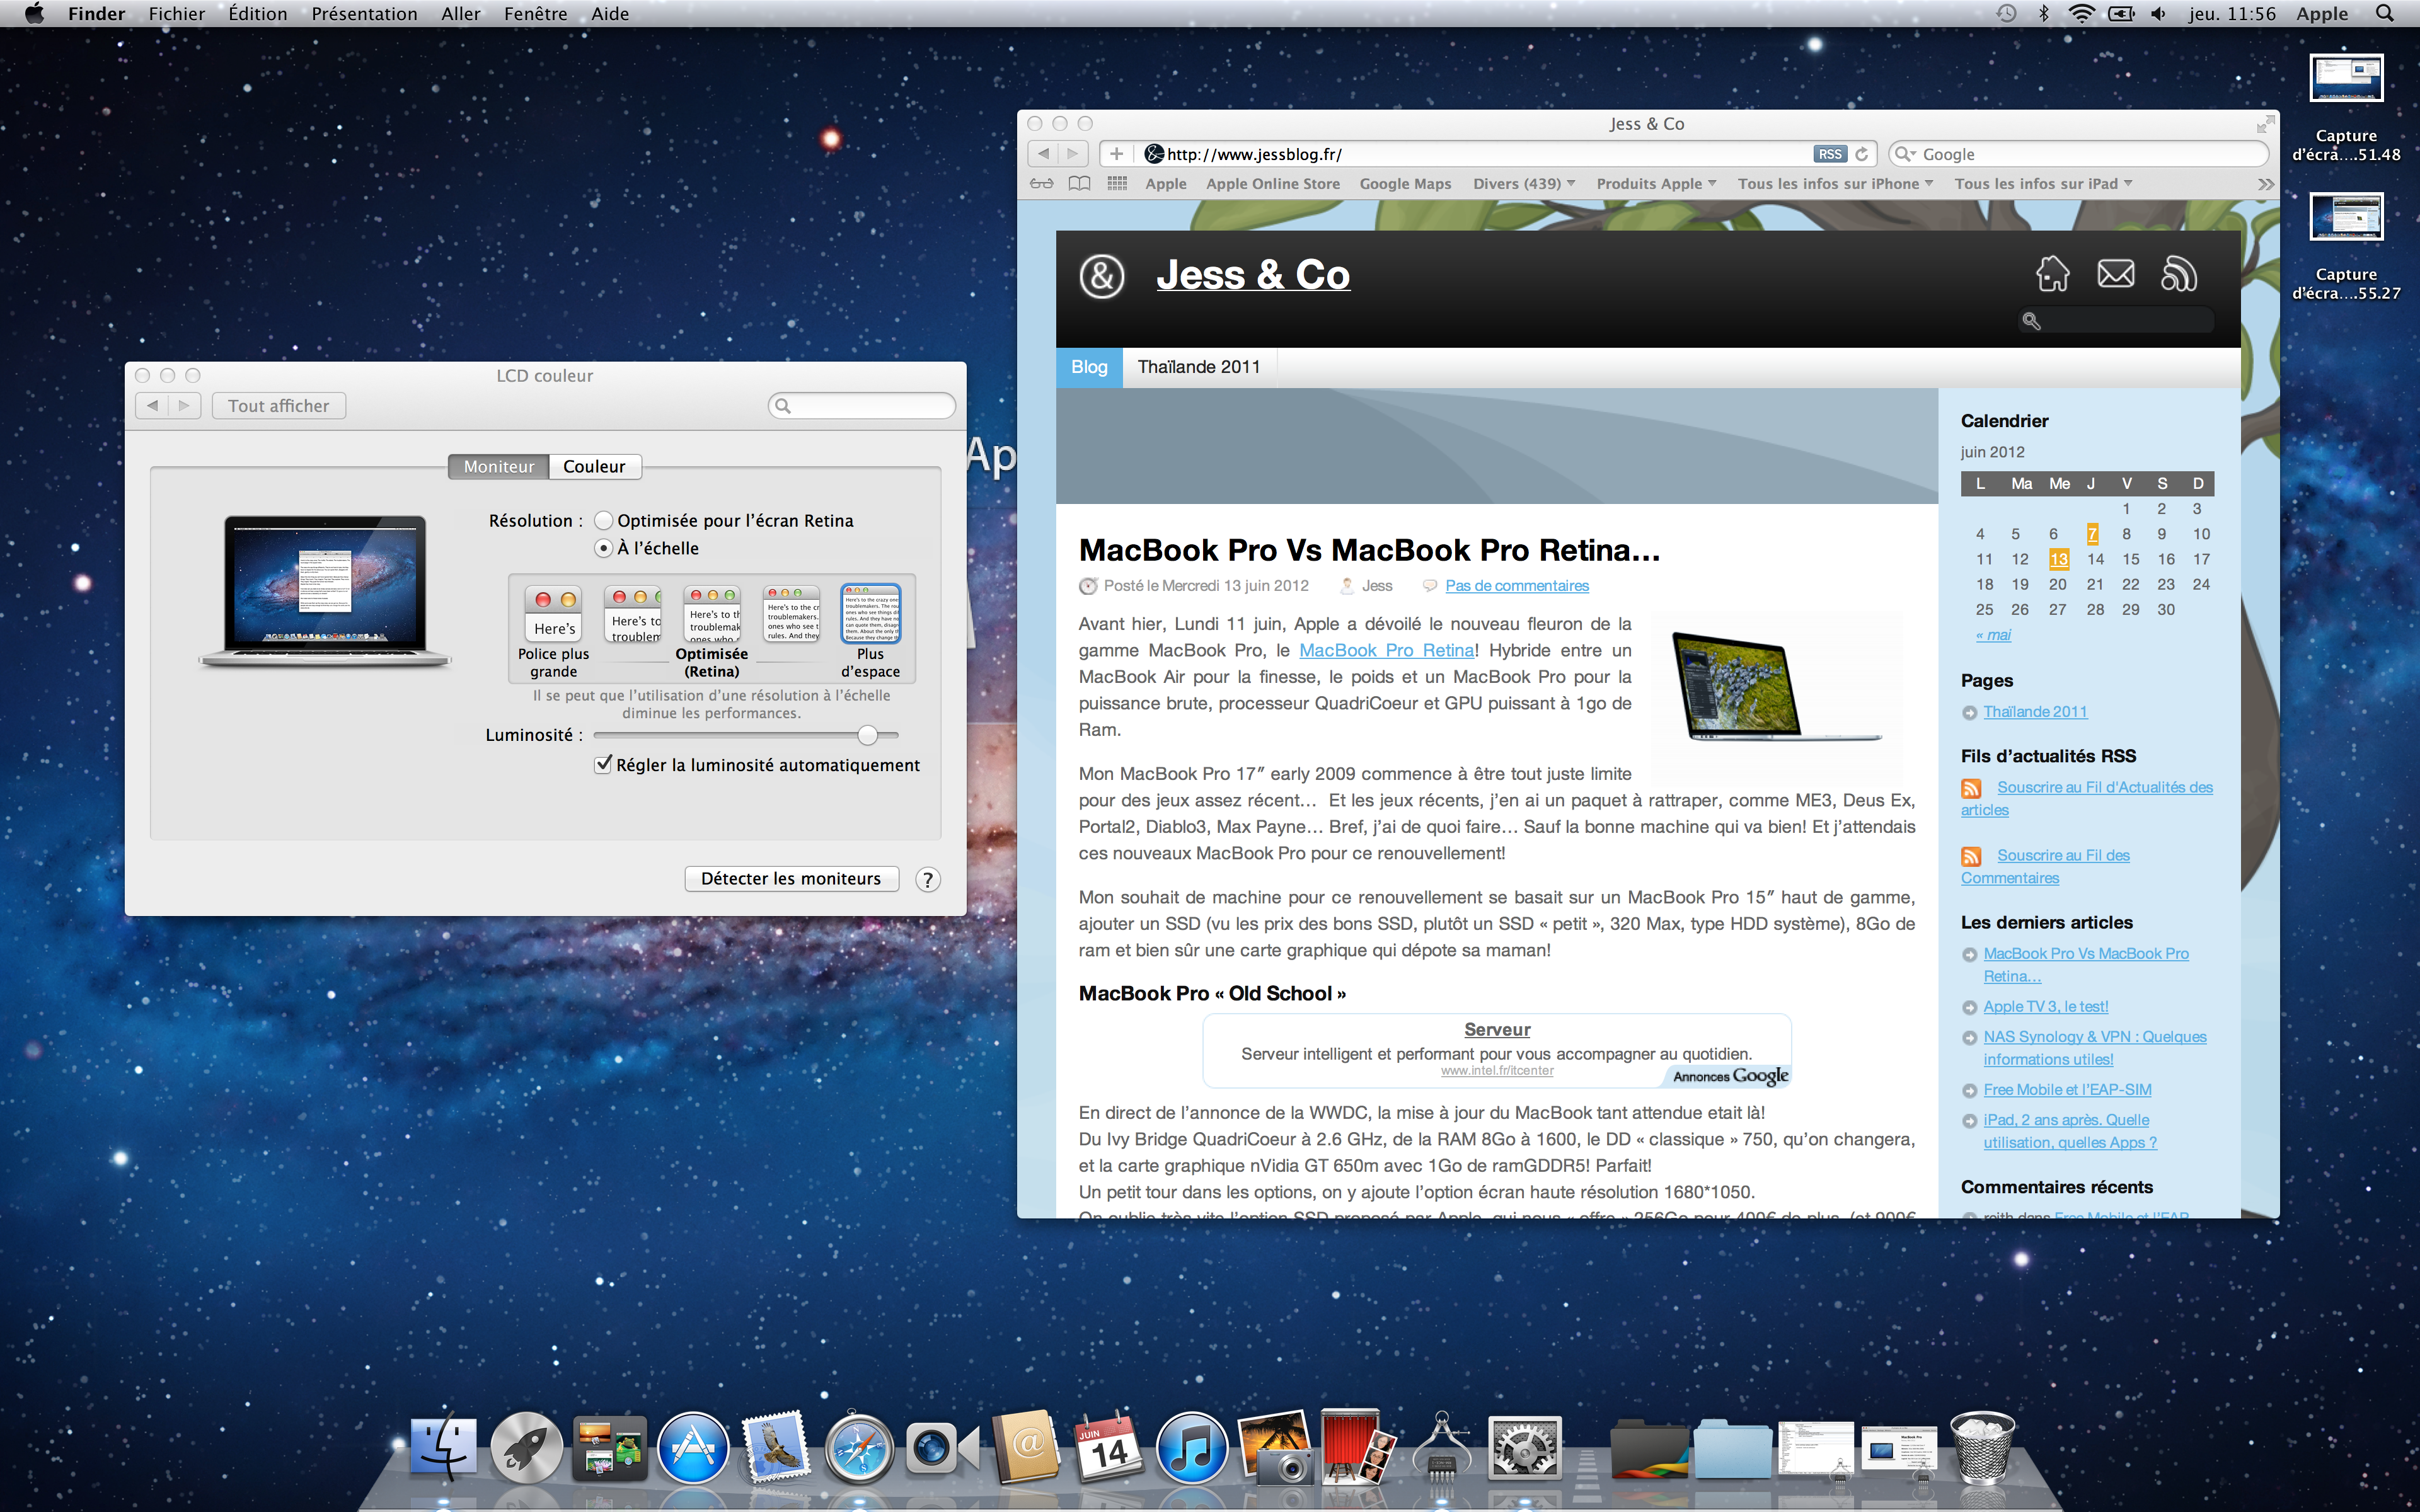Open the volume icon in the menu bar
2420x1512 pixels.
(x=2159, y=14)
